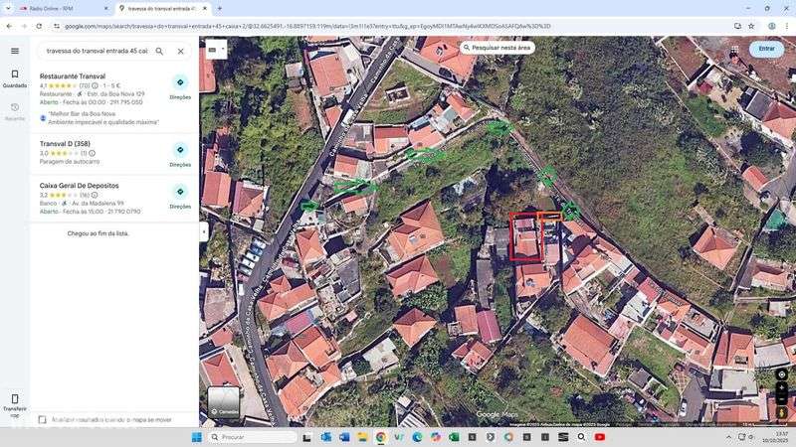This screenshot has height=447, width=796.
Task: Open File Explorer from the taskbar
Action: point(362,437)
